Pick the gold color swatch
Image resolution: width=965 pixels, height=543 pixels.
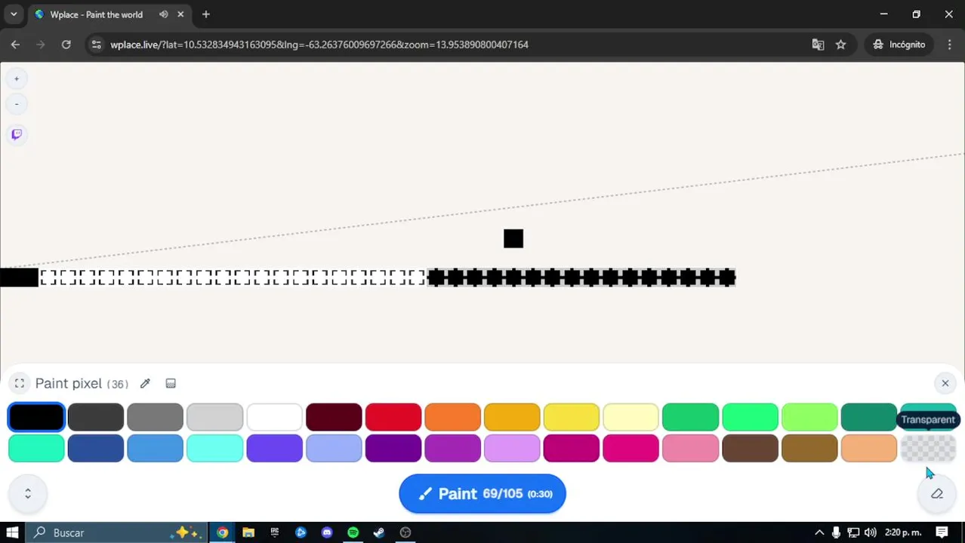(x=512, y=417)
